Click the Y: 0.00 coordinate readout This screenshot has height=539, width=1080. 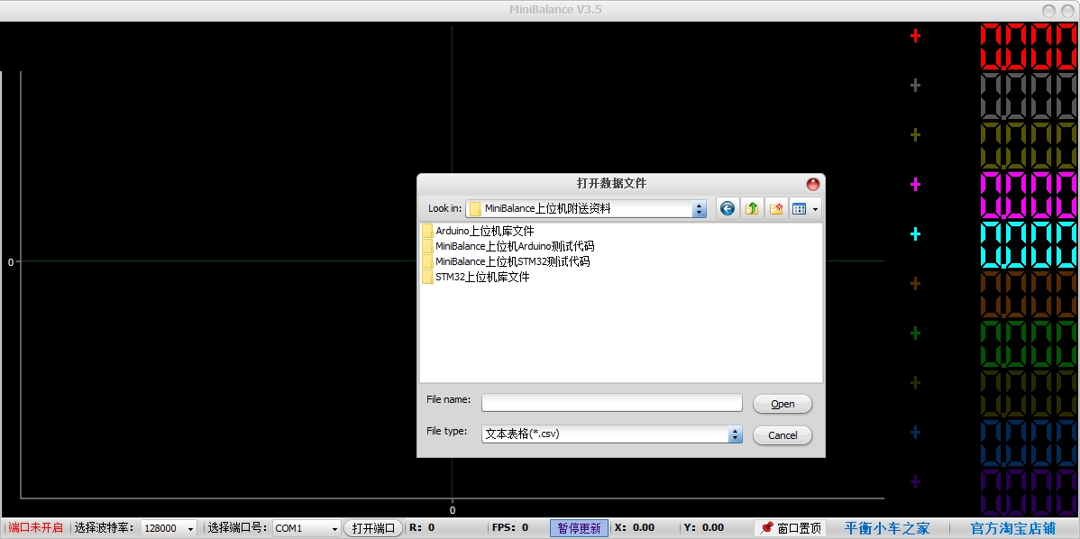(x=704, y=528)
